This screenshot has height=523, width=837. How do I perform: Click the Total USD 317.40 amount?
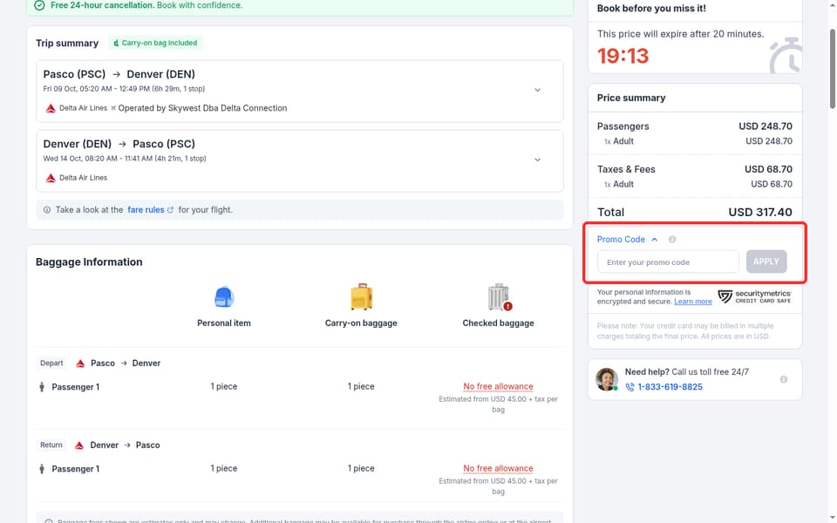coord(760,212)
